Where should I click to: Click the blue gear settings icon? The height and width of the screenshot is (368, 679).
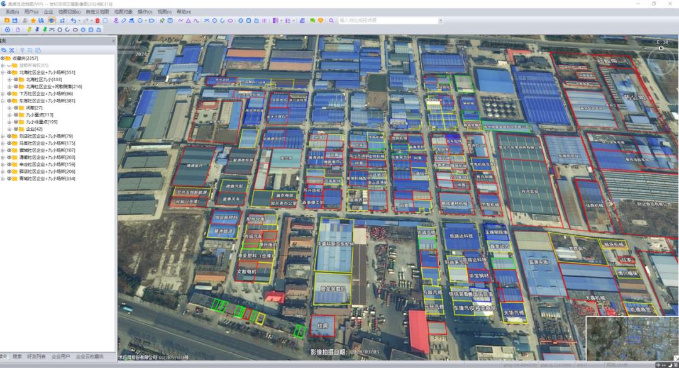(x=8, y=30)
